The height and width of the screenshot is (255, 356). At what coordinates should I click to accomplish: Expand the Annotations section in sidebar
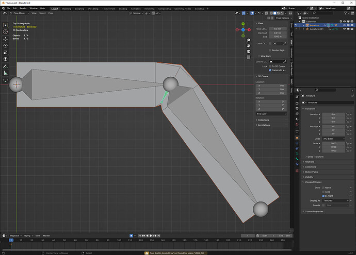point(263,125)
